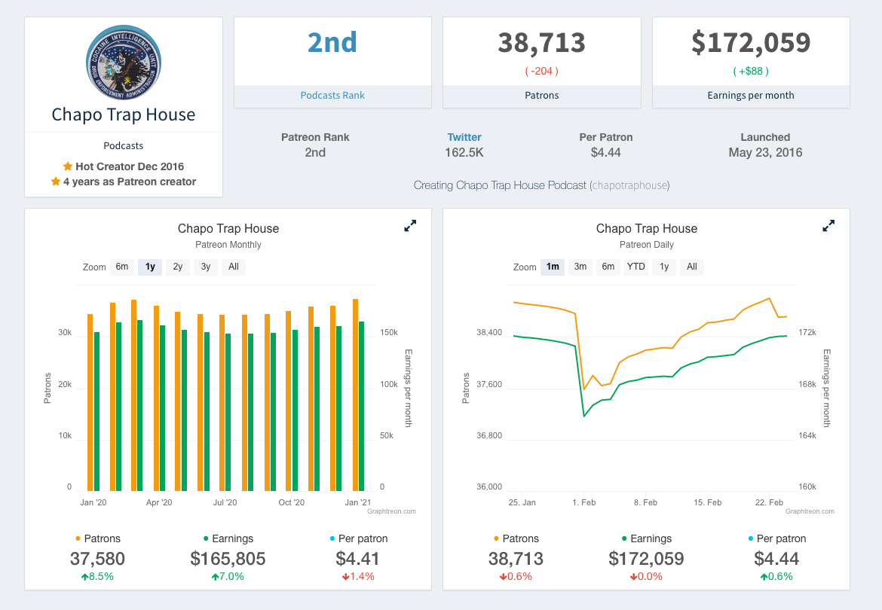Click the monthly Per patron value $4.41
This screenshot has width=882, height=610.
tap(358, 559)
